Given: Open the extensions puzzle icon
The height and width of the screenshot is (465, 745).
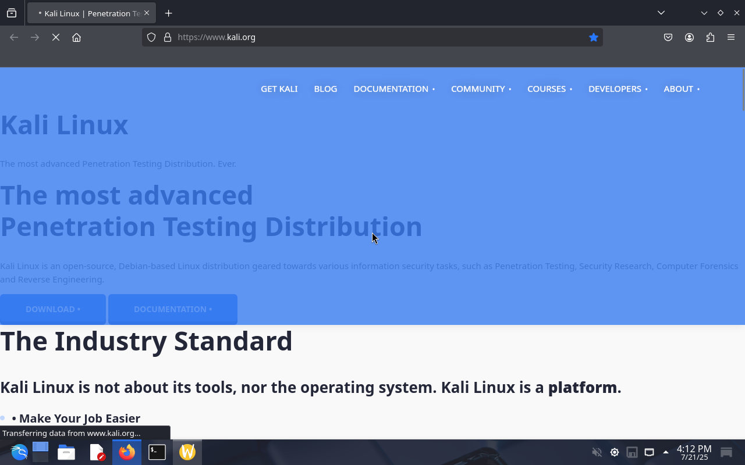Looking at the screenshot, I should [x=710, y=37].
